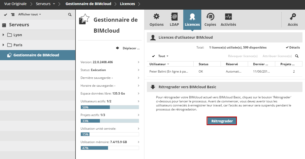Image resolution: width=305 pixels, height=159 pixels.
Task: Click the Status column header
Action: coord(207,64)
